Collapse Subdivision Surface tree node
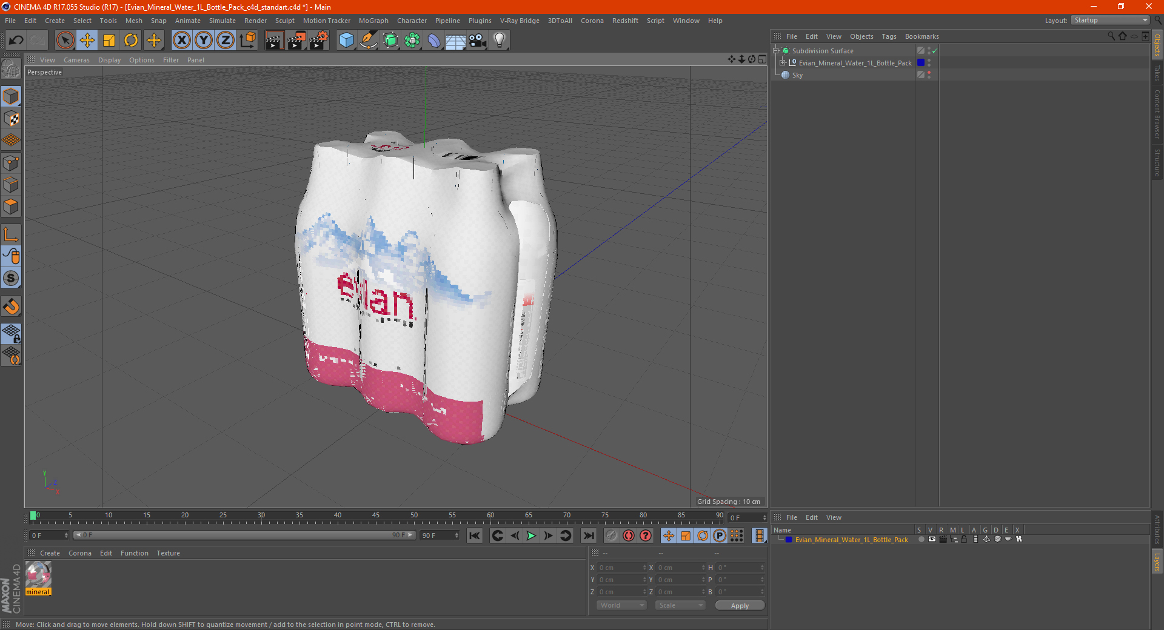 tap(776, 51)
